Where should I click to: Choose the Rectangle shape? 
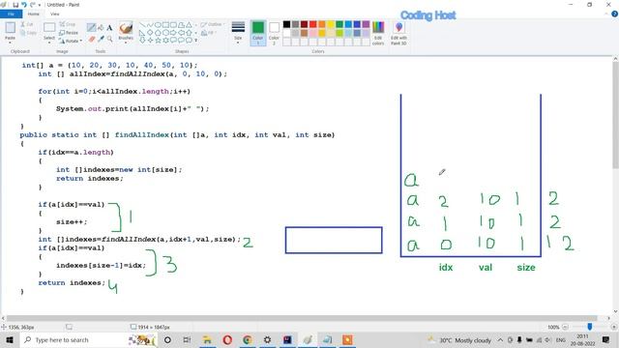[165, 25]
